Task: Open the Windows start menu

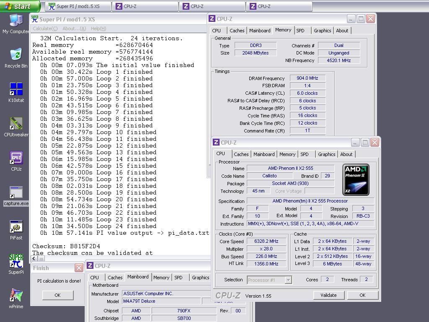Action: click(20, 6)
